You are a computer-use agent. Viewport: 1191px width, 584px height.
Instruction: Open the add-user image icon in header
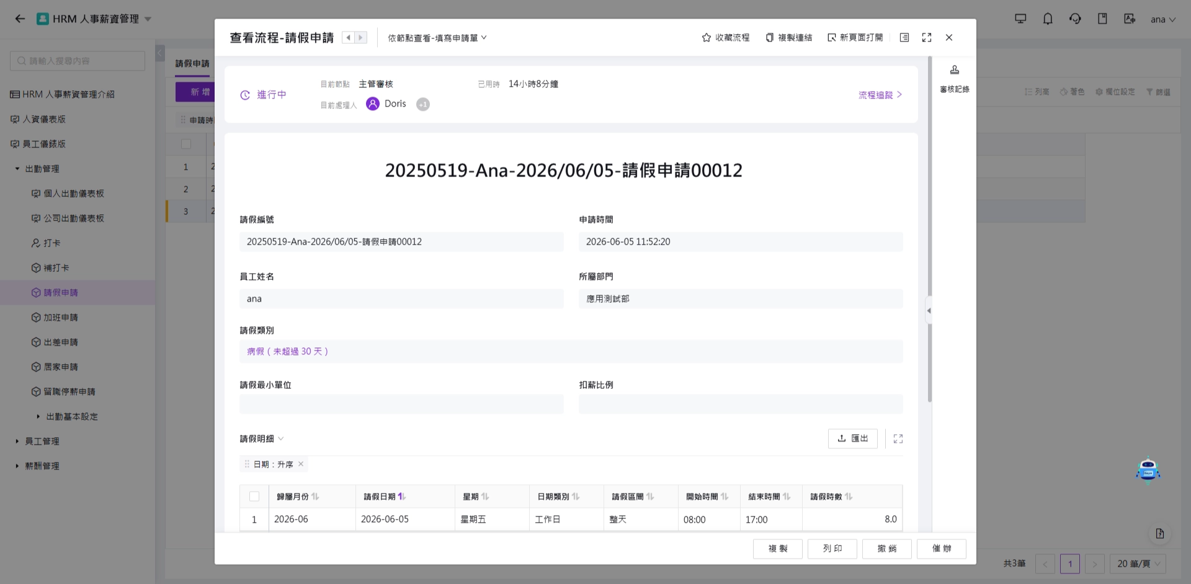(1130, 19)
